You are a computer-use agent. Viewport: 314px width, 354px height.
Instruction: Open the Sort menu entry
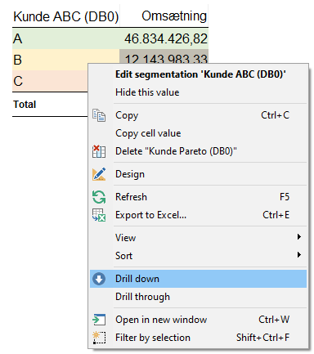[198, 256]
